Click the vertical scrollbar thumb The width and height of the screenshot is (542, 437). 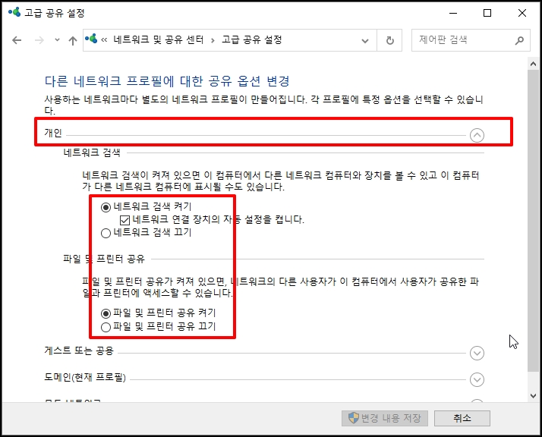click(533, 221)
